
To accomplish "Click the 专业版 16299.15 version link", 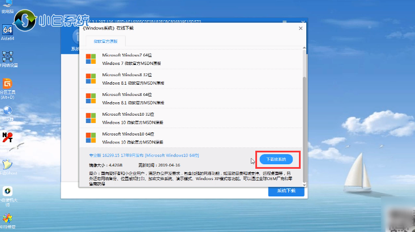I will coord(144,155).
